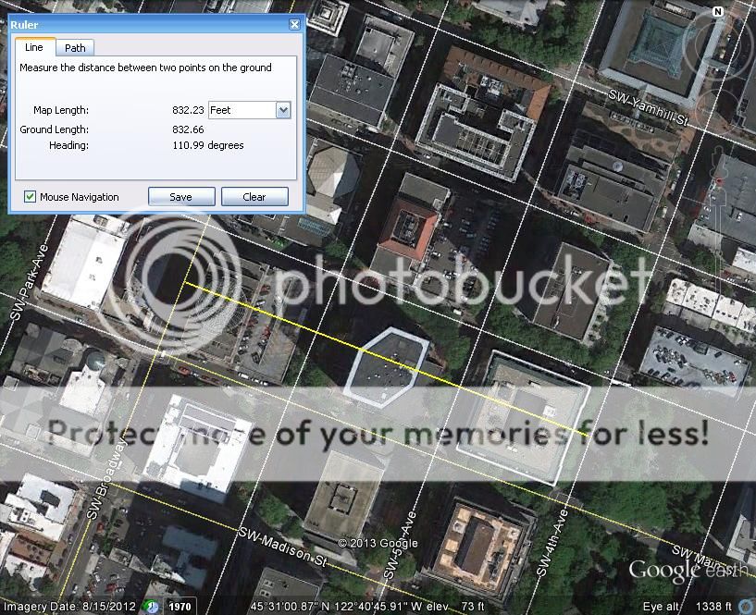Toggle the Mouse Navigation checkbox
756x615 pixels.
31,197
